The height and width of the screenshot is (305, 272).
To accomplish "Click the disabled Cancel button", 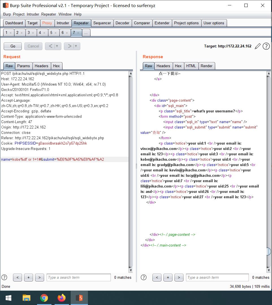I will tap(33, 46).
